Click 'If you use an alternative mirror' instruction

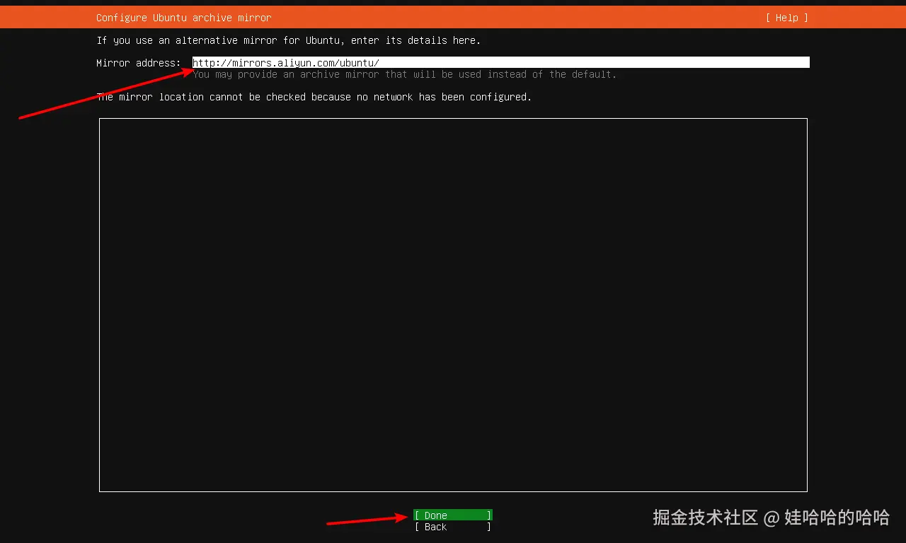288,40
